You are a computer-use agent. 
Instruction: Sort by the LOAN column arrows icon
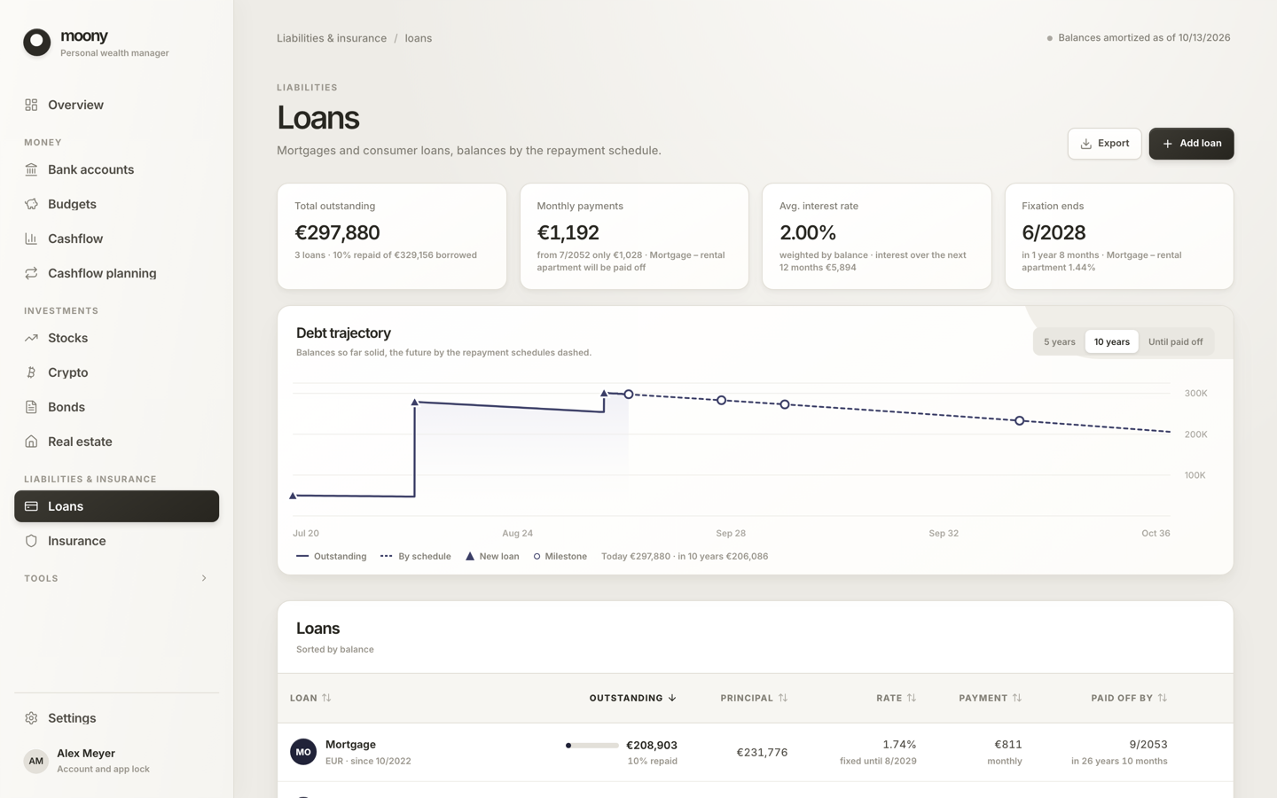326,698
